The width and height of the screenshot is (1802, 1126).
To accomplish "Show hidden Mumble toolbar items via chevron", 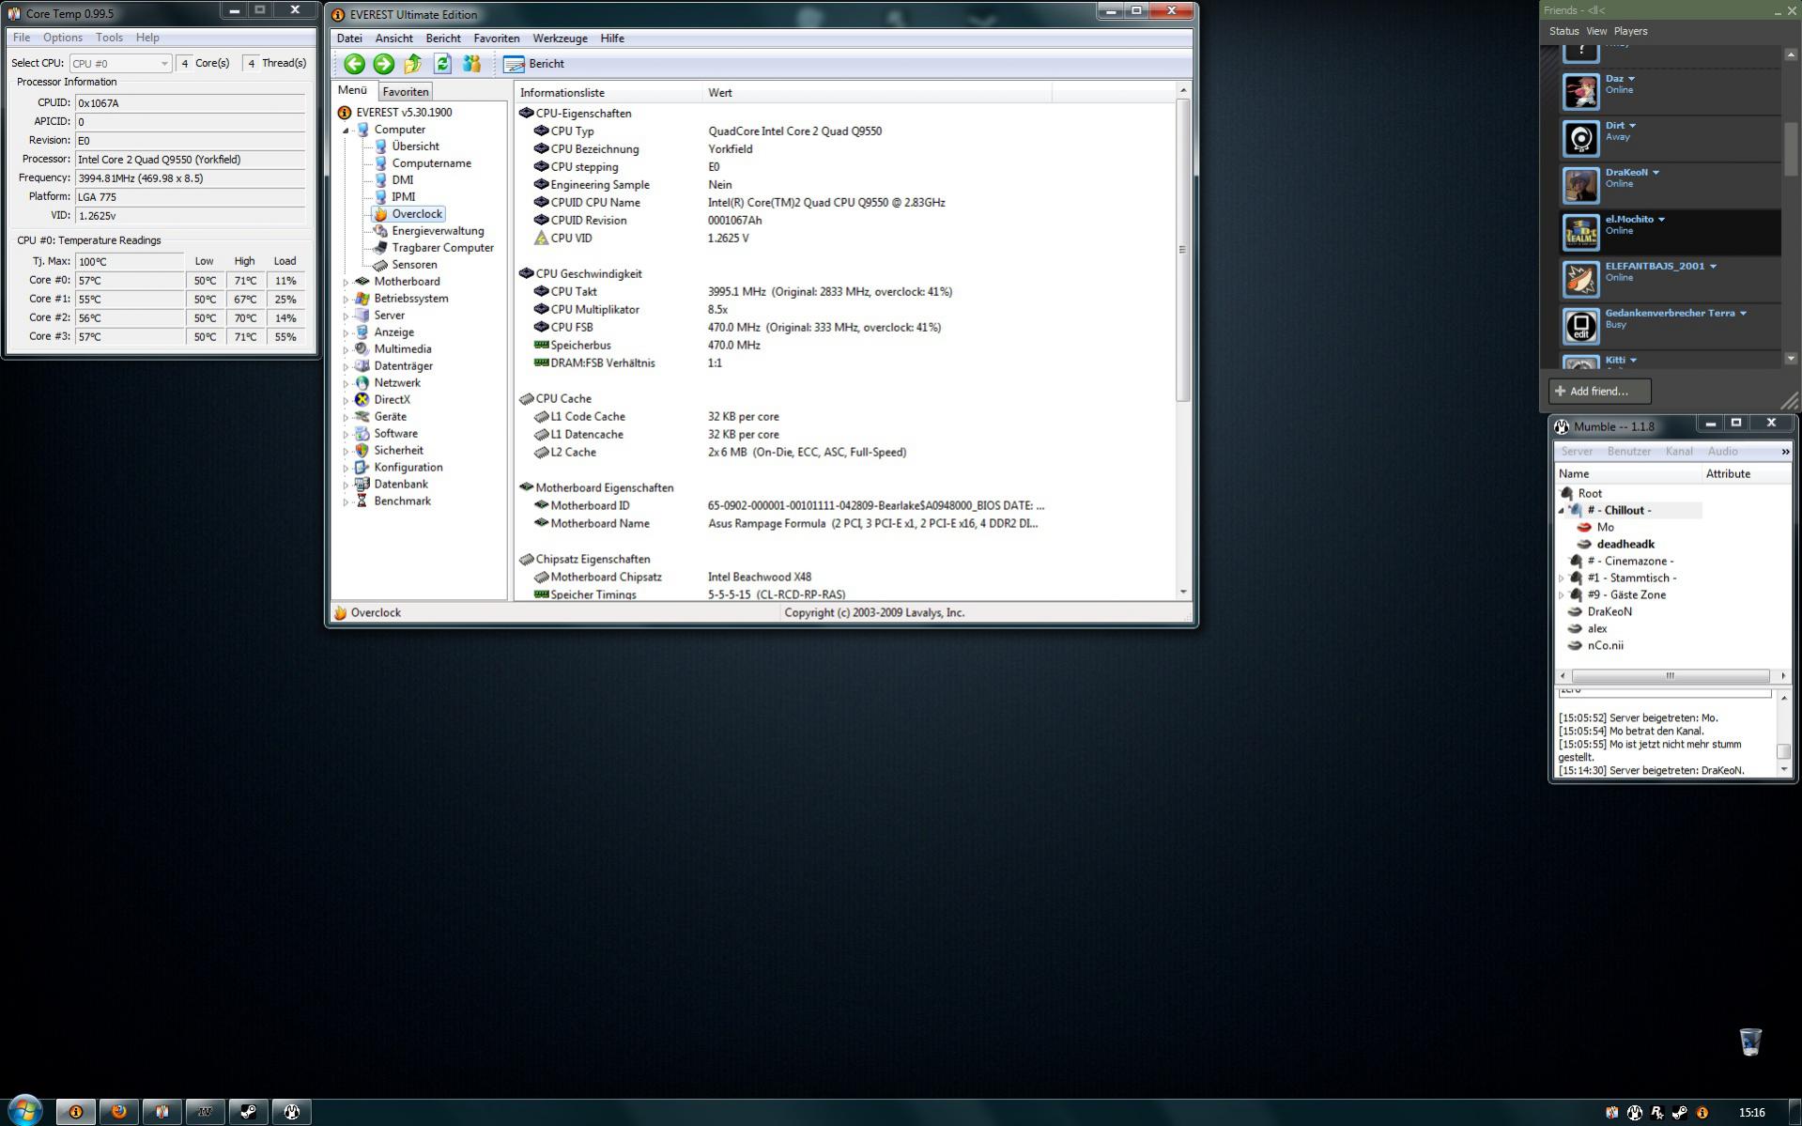I will (1785, 452).
